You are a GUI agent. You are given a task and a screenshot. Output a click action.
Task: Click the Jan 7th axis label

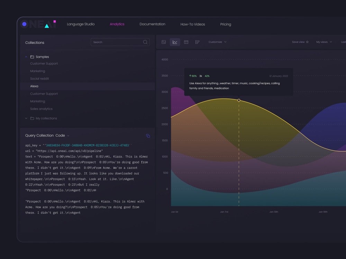click(224, 212)
